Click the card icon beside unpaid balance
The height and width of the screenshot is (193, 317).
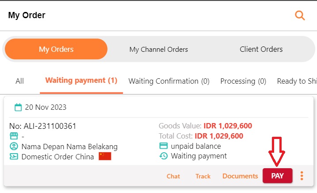[x=163, y=146]
